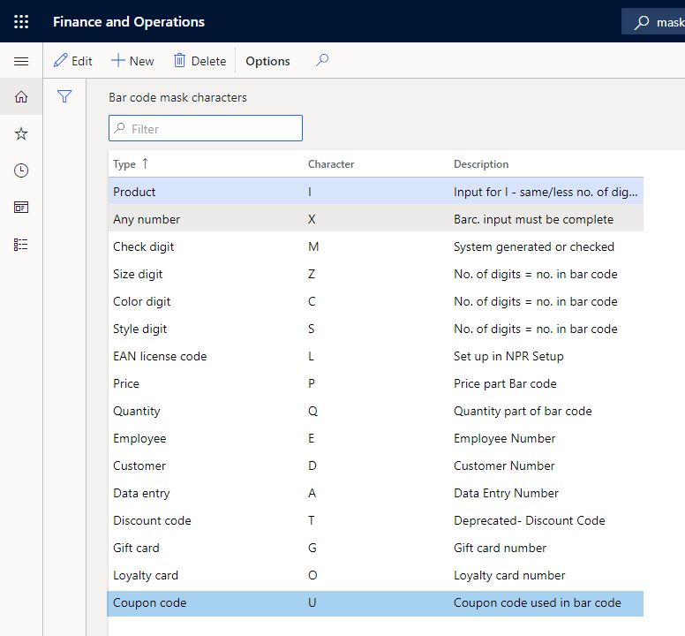The width and height of the screenshot is (685, 636).
Task: Select the Any number row
Action: tap(376, 219)
